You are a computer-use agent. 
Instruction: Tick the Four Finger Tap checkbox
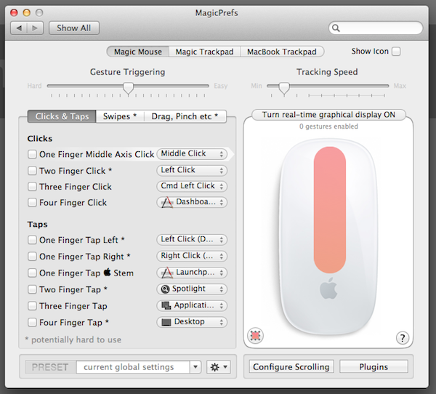point(32,322)
